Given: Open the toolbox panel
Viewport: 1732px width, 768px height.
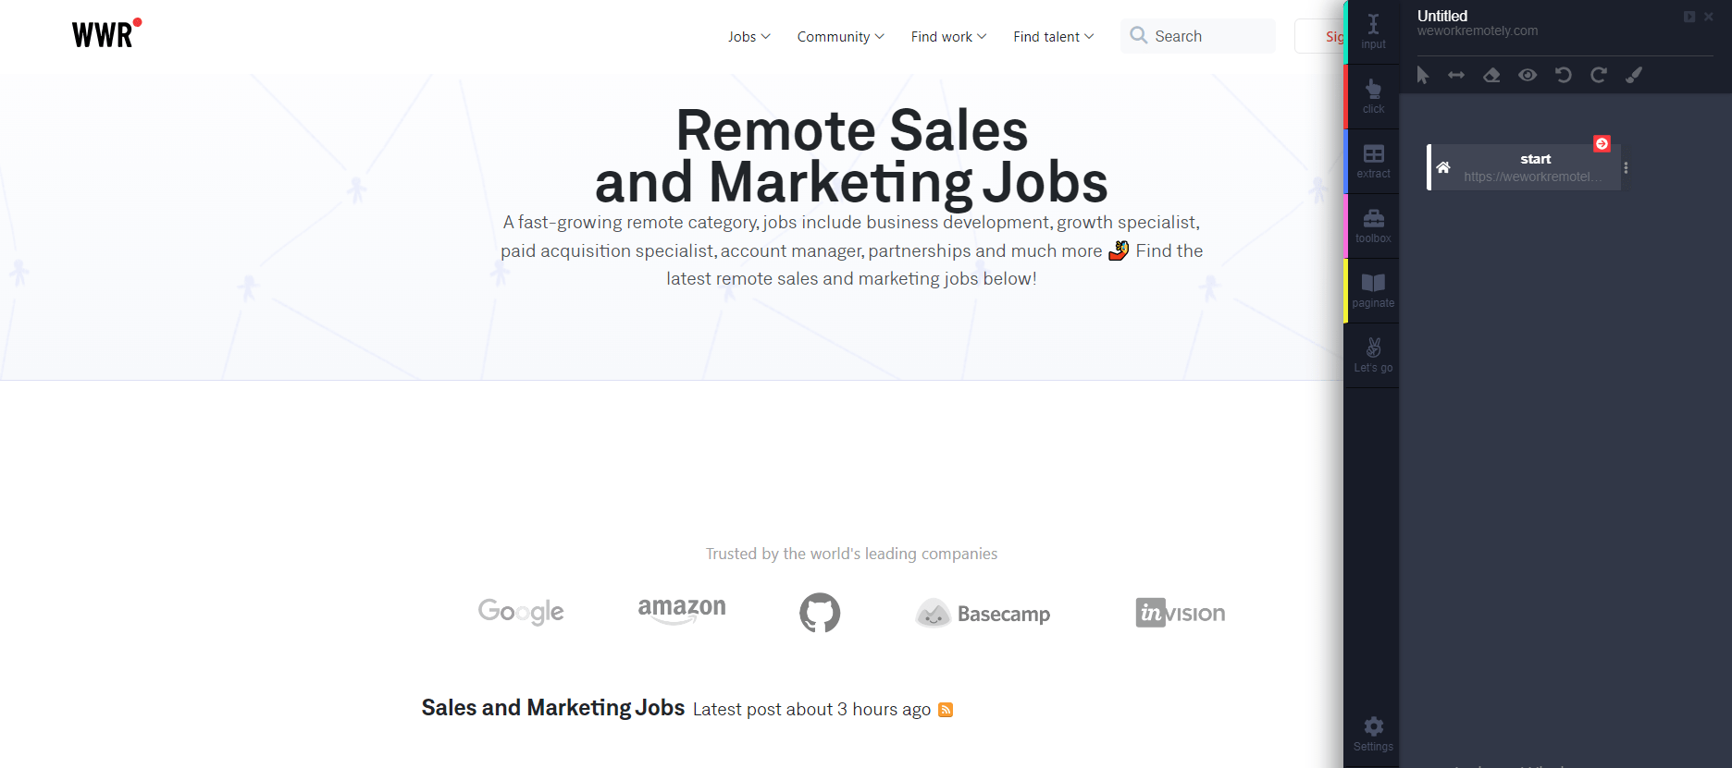Looking at the screenshot, I should pyautogui.click(x=1373, y=226).
